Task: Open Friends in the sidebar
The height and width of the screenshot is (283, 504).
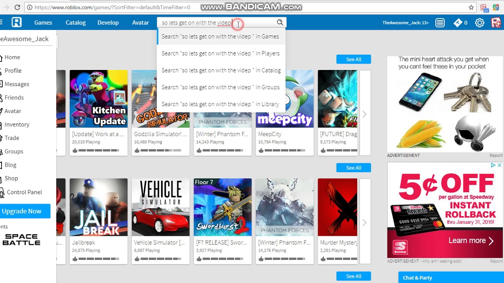Action: pyautogui.click(x=14, y=97)
